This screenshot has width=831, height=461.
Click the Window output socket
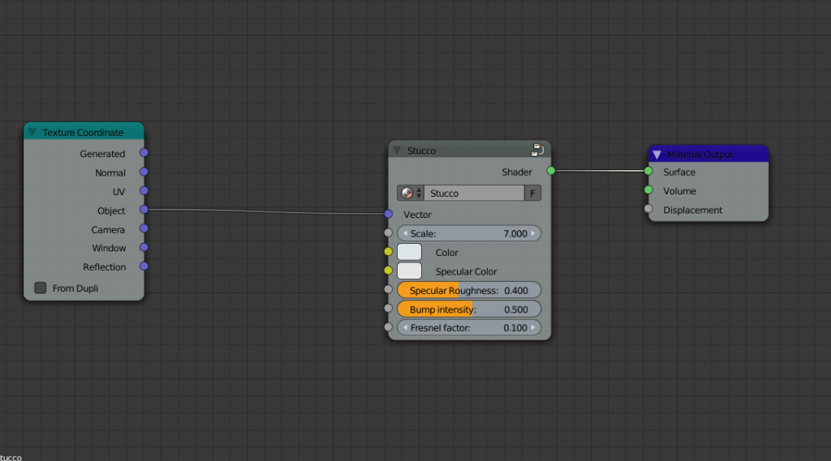coord(144,247)
